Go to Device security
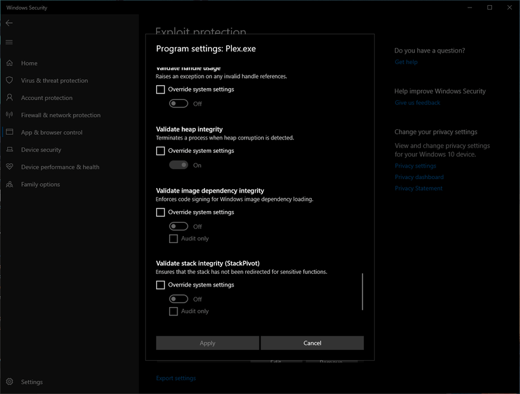 click(x=41, y=150)
